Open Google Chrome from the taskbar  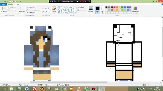click(64, 89)
